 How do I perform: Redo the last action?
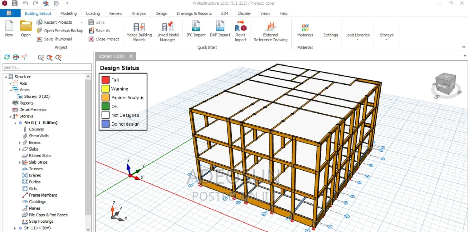click(x=35, y=3)
